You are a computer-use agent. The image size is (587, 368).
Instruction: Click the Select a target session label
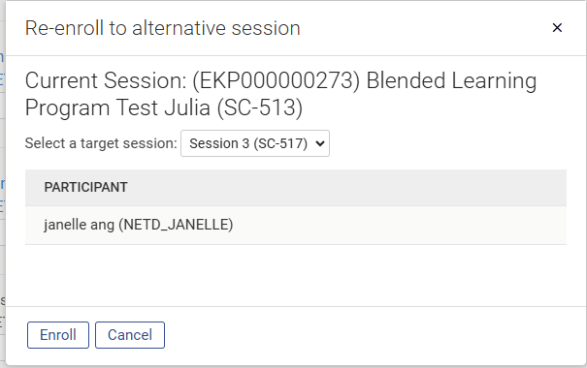pyautogui.click(x=101, y=143)
